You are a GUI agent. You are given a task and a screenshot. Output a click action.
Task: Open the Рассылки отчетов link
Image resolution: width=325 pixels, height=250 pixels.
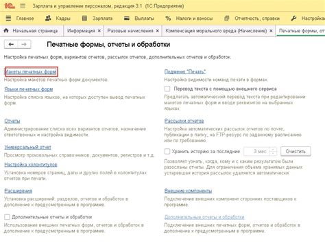point(184,121)
